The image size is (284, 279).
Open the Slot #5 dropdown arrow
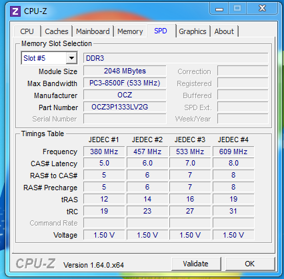71,58
